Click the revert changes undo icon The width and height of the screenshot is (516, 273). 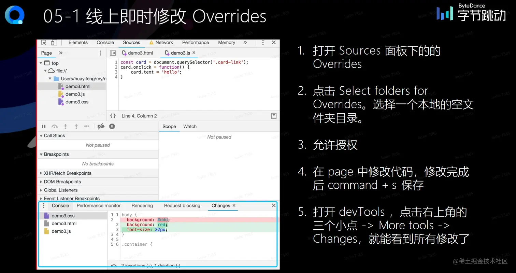click(114, 265)
